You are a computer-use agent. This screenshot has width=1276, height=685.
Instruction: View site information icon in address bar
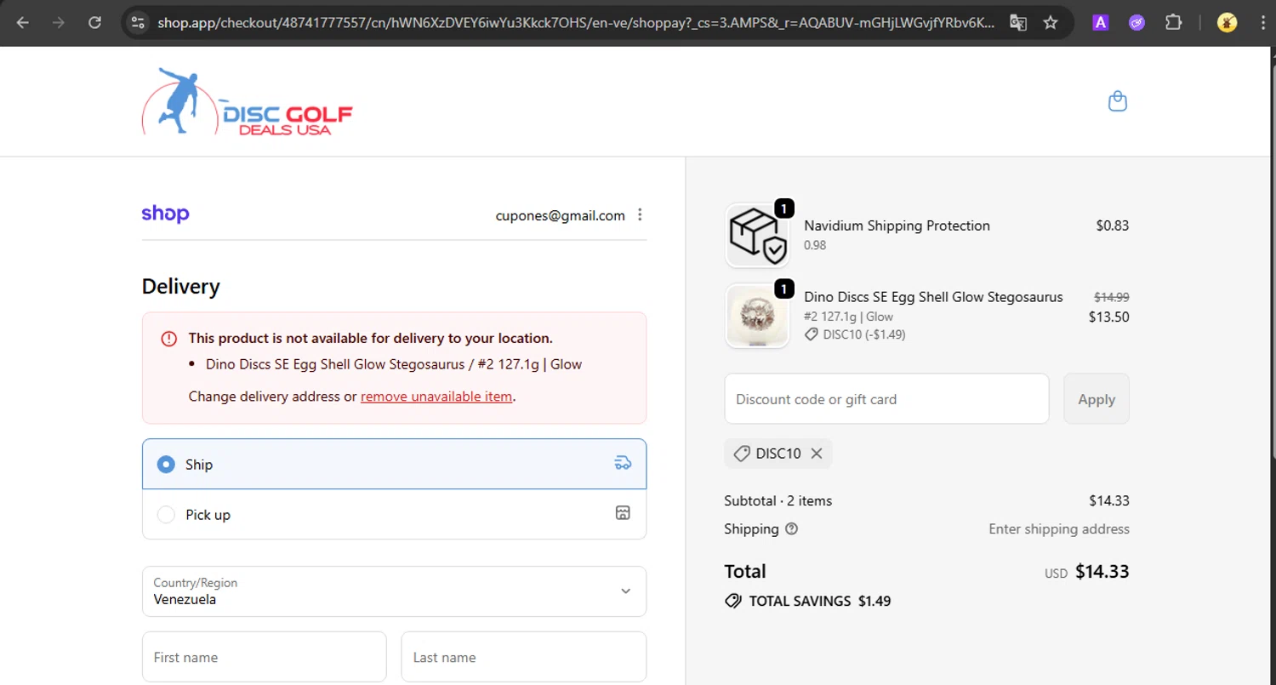138,23
